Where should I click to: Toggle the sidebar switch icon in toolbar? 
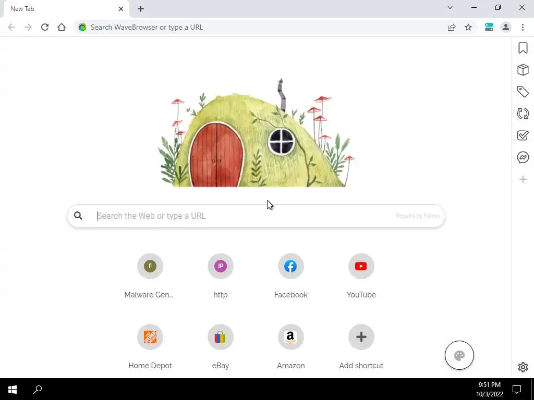pos(489,27)
